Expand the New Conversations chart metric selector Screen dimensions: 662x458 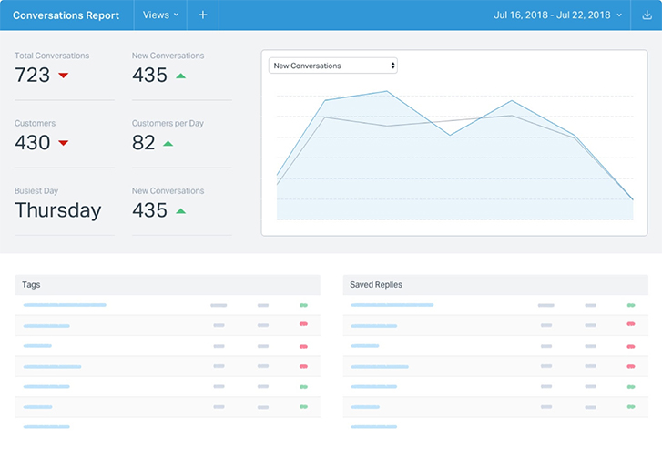(x=333, y=66)
